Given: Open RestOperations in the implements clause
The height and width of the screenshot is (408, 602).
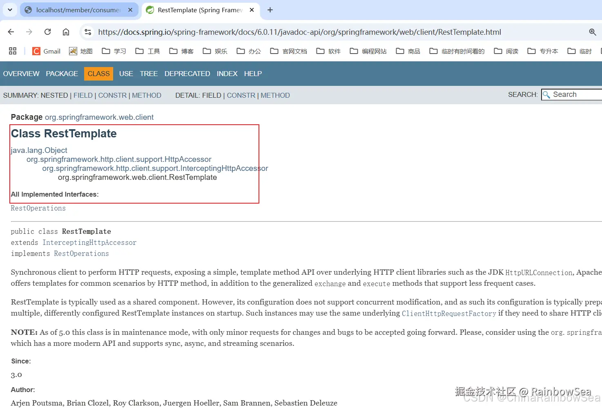Looking at the screenshot, I should 81,254.
